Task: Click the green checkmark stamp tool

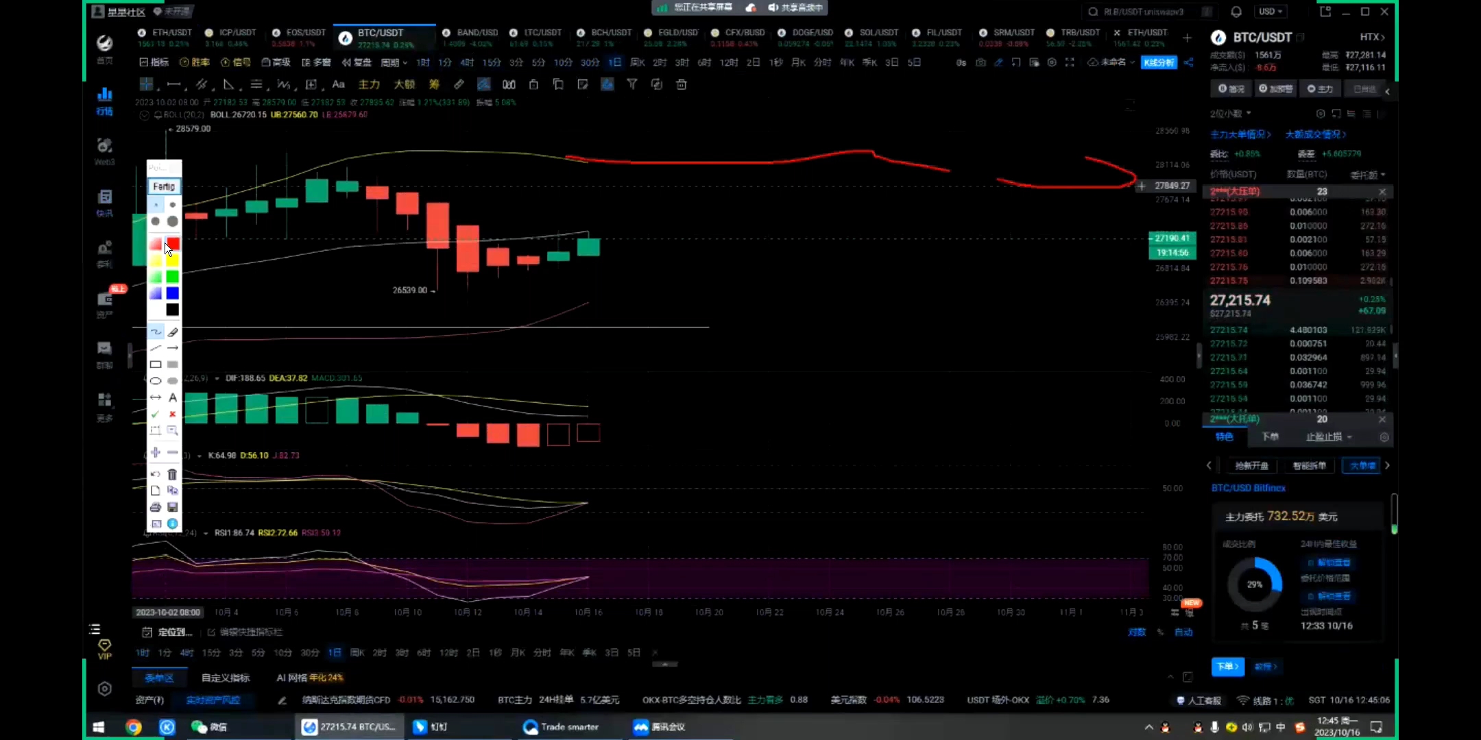Action: (156, 414)
